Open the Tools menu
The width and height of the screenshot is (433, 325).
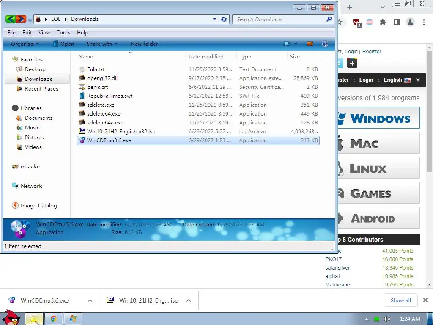[x=63, y=32]
